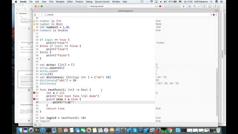
Task: Click the warning icon on line 37
Action: coord(34,21)
